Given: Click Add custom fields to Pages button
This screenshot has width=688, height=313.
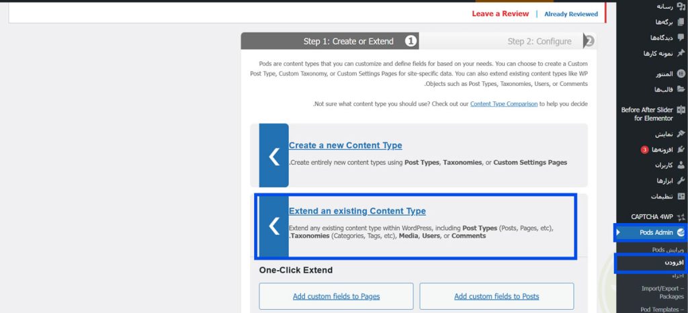Looking at the screenshot, I should 336,296.
